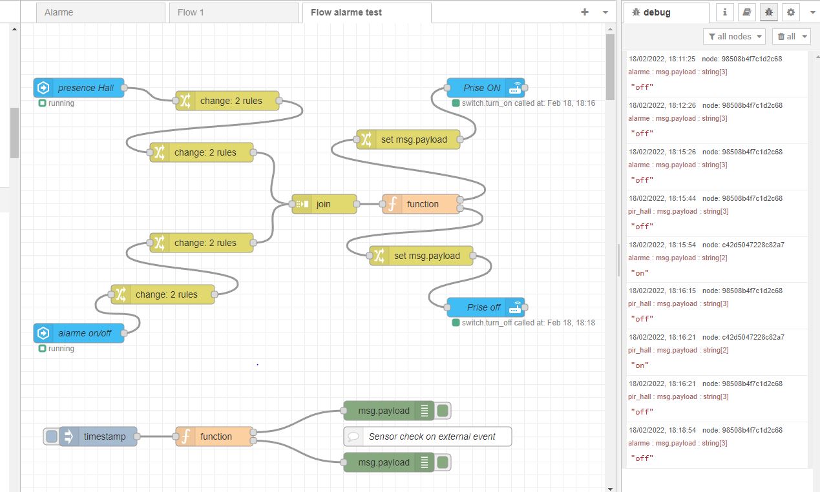Click the "off" payload at 18:18:54
The width and height of the screenshot is (820, 492).
click(642, 458)
